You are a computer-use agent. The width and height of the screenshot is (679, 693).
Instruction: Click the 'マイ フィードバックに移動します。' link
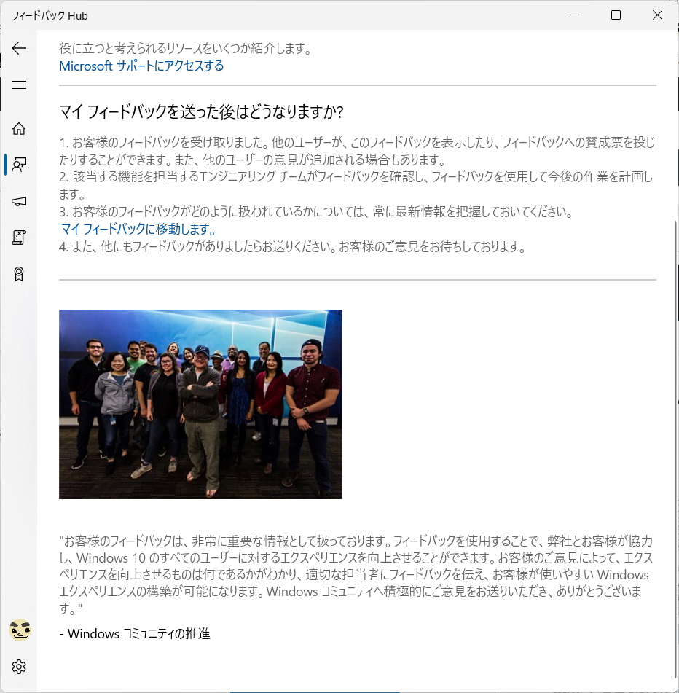coord(139,229)
